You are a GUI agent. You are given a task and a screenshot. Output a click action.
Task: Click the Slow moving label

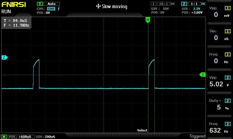click(x=114, y=6)
